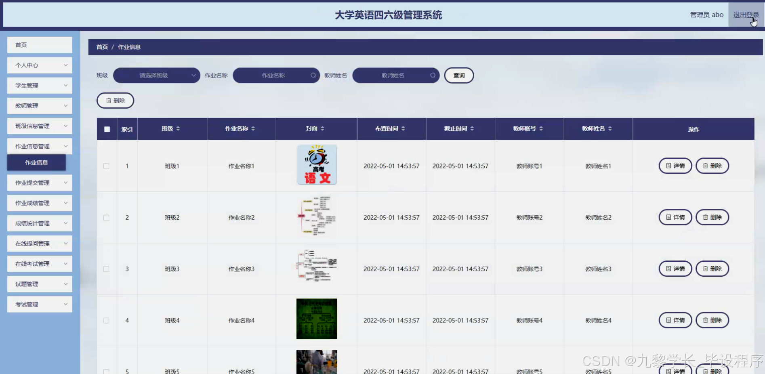Expand 作业成绩管理 sidebar menu
Screen dimensions: 765x374
tap(40, 203)
